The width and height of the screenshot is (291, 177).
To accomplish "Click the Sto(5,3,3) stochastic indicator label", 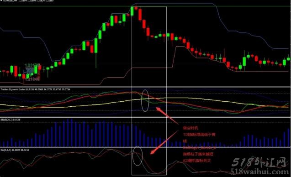I will 15,150.
